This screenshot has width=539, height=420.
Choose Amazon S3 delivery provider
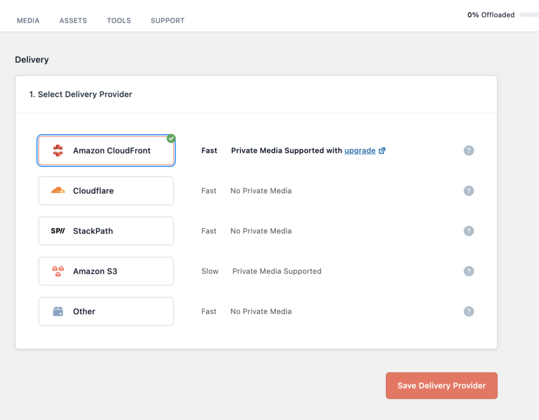tap(106, 271)
